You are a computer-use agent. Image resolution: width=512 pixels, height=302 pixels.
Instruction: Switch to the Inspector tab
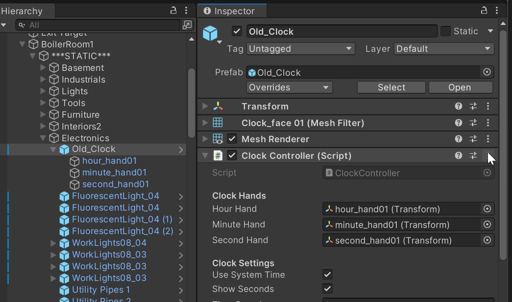232,11
